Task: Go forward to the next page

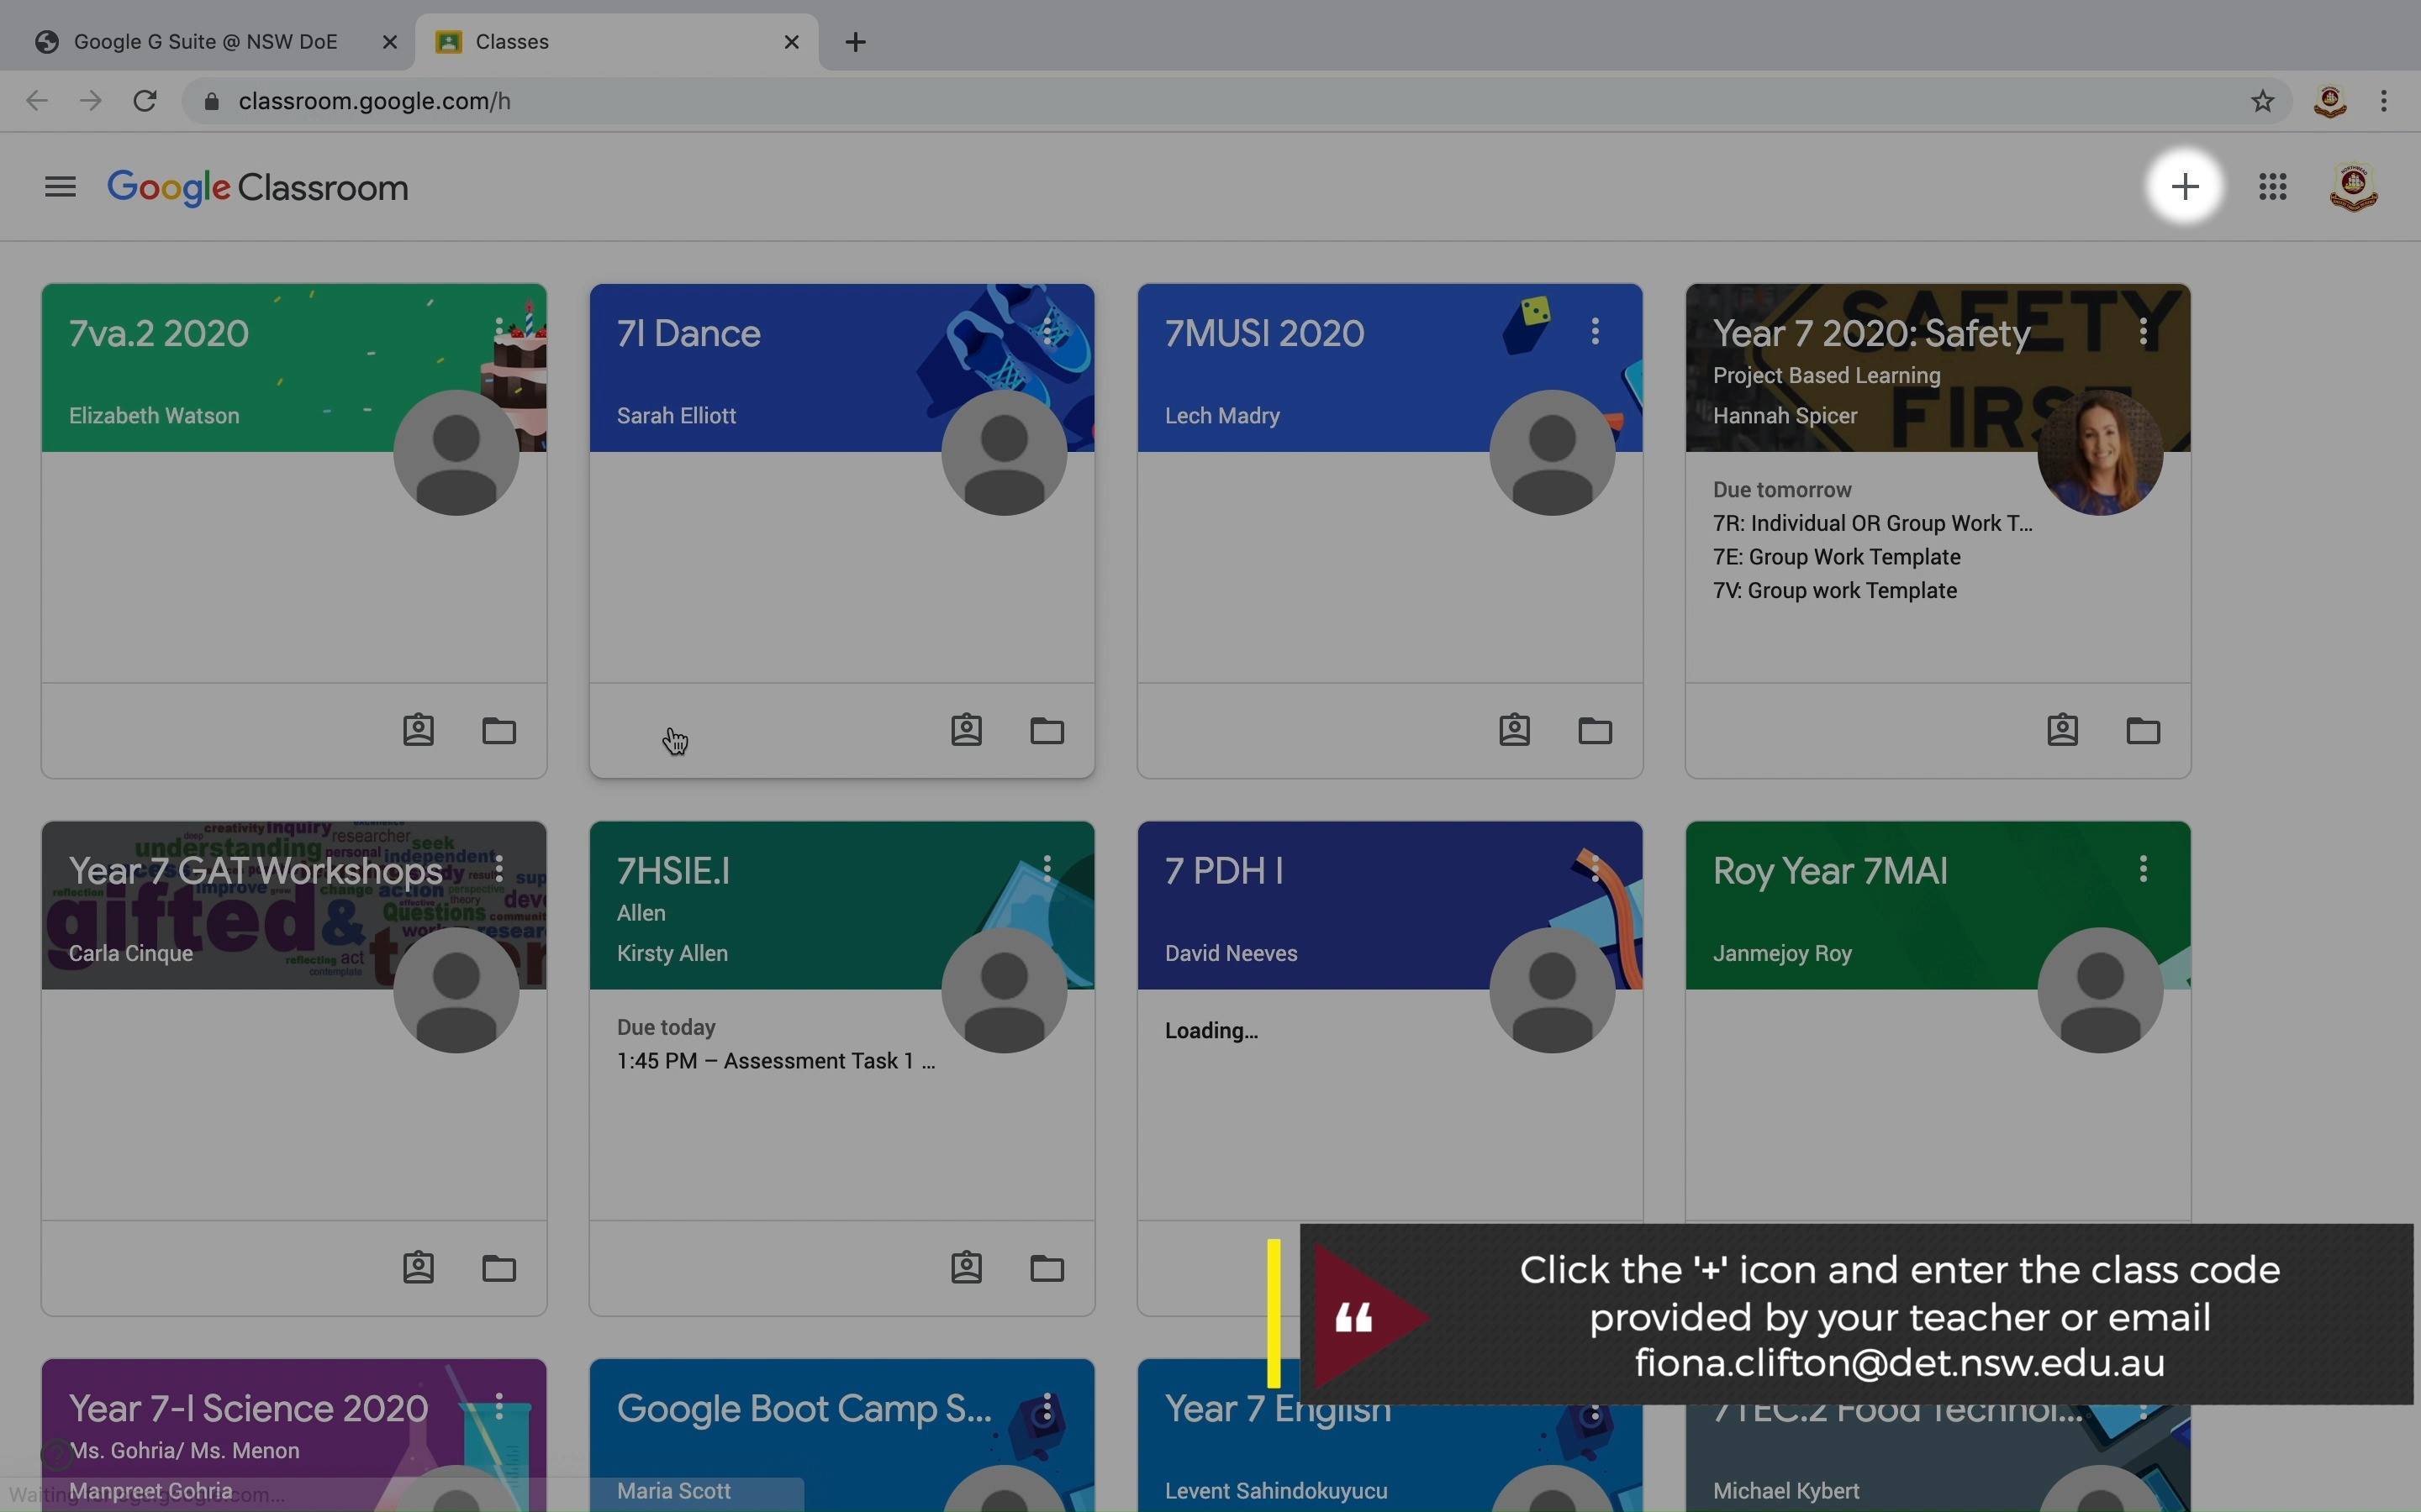Action: [x=91, y=101]
